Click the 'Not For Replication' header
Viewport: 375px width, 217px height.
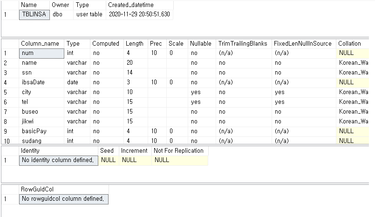[x=180, y=151]
